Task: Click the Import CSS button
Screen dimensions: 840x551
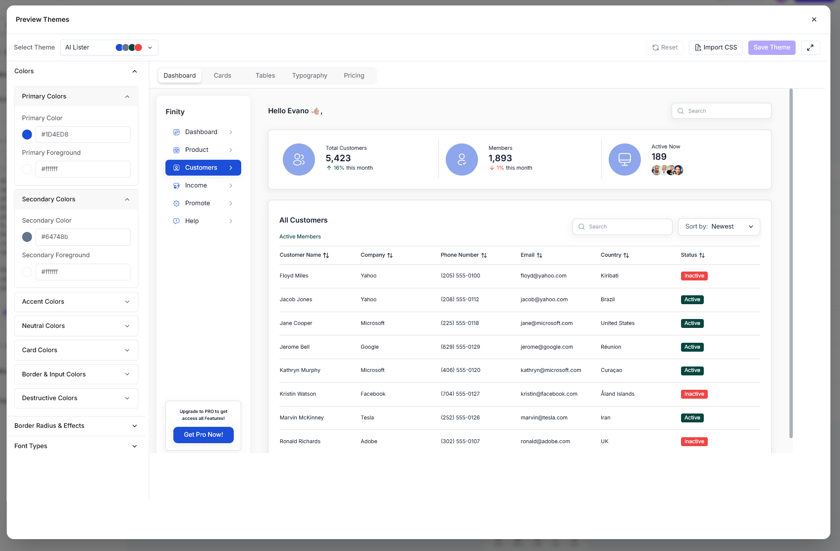Action: pos(715,47)
